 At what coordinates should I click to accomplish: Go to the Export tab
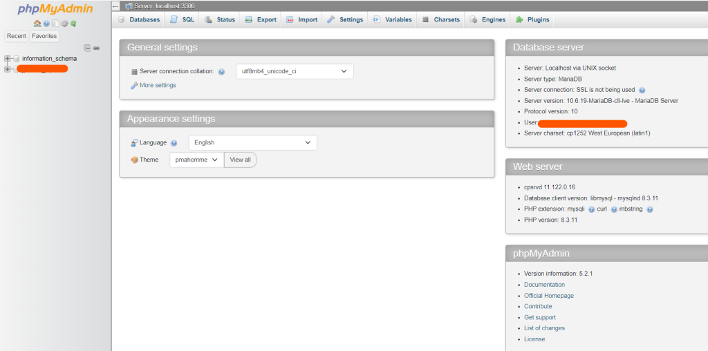click(x=261, y=20)
